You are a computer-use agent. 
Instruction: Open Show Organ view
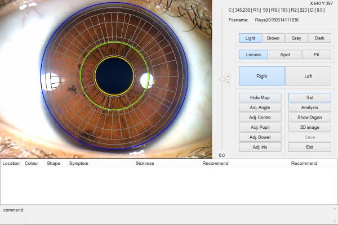[x=310, y=118]
